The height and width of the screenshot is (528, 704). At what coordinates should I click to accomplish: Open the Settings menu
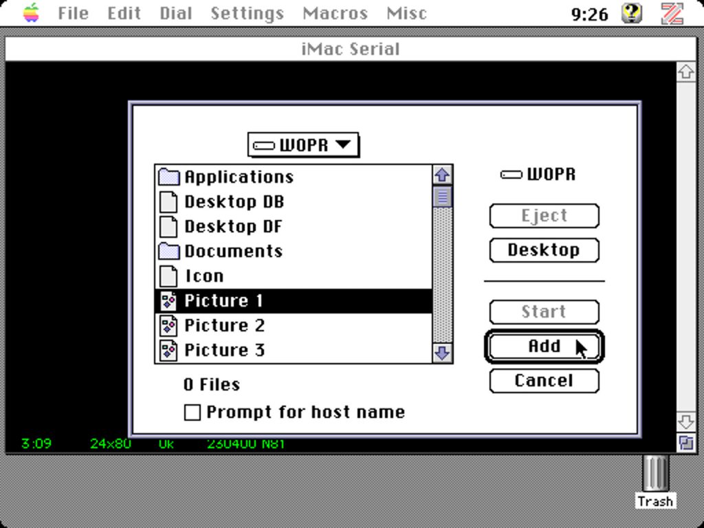coord(247,14)
